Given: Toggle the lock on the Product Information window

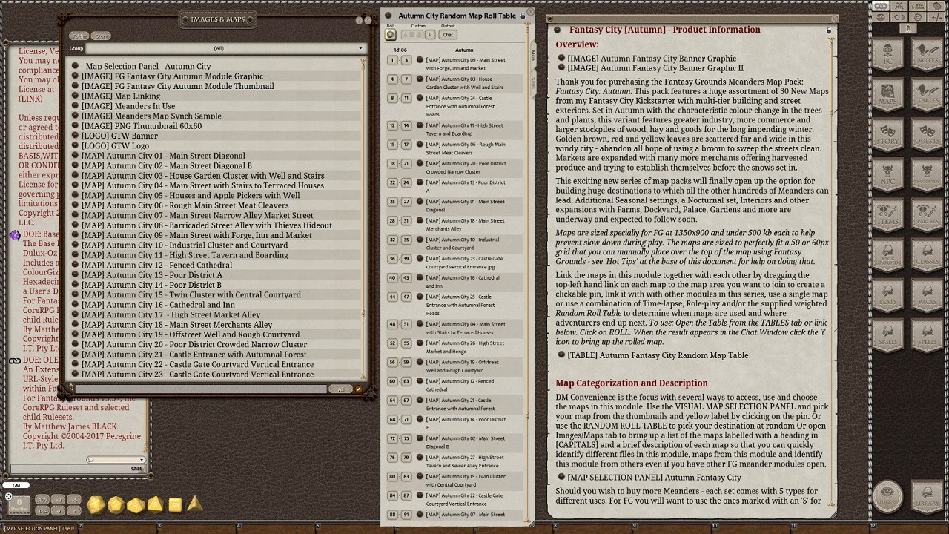Looking at the screenshot, I should pos(828,28).
